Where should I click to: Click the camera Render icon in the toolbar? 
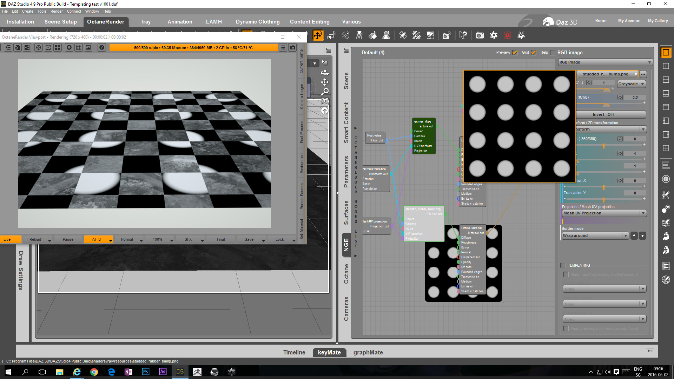480,35
